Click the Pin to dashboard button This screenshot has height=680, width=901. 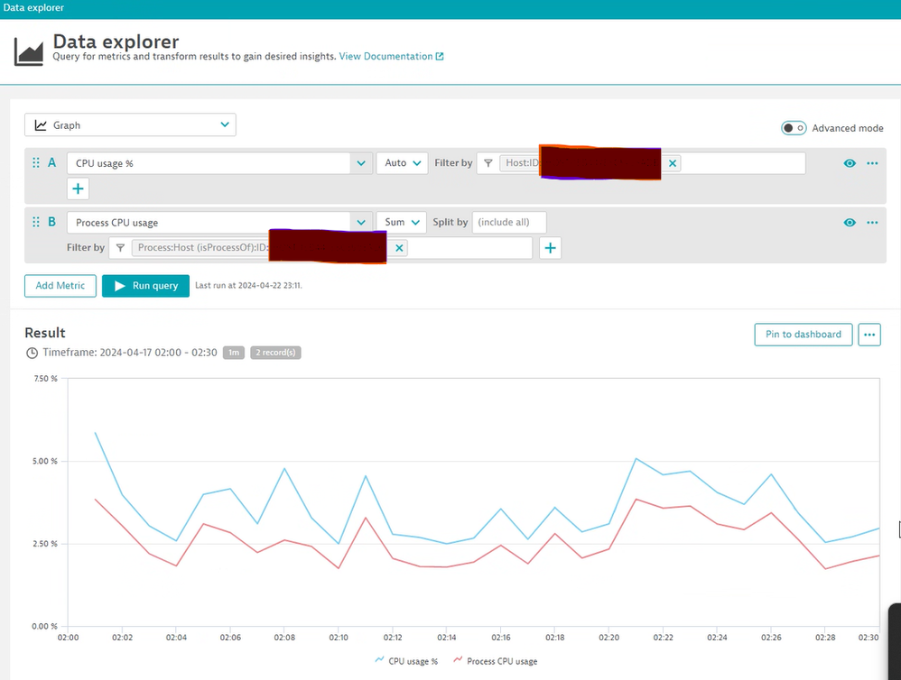pos(803,335)
